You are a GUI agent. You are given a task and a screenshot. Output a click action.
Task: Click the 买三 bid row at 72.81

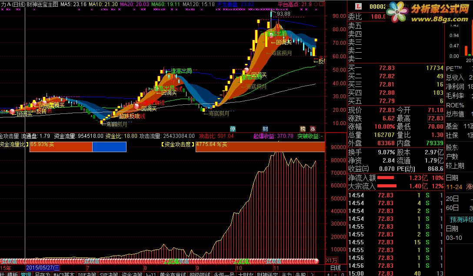pyautogui.click(x=396, y=84)
